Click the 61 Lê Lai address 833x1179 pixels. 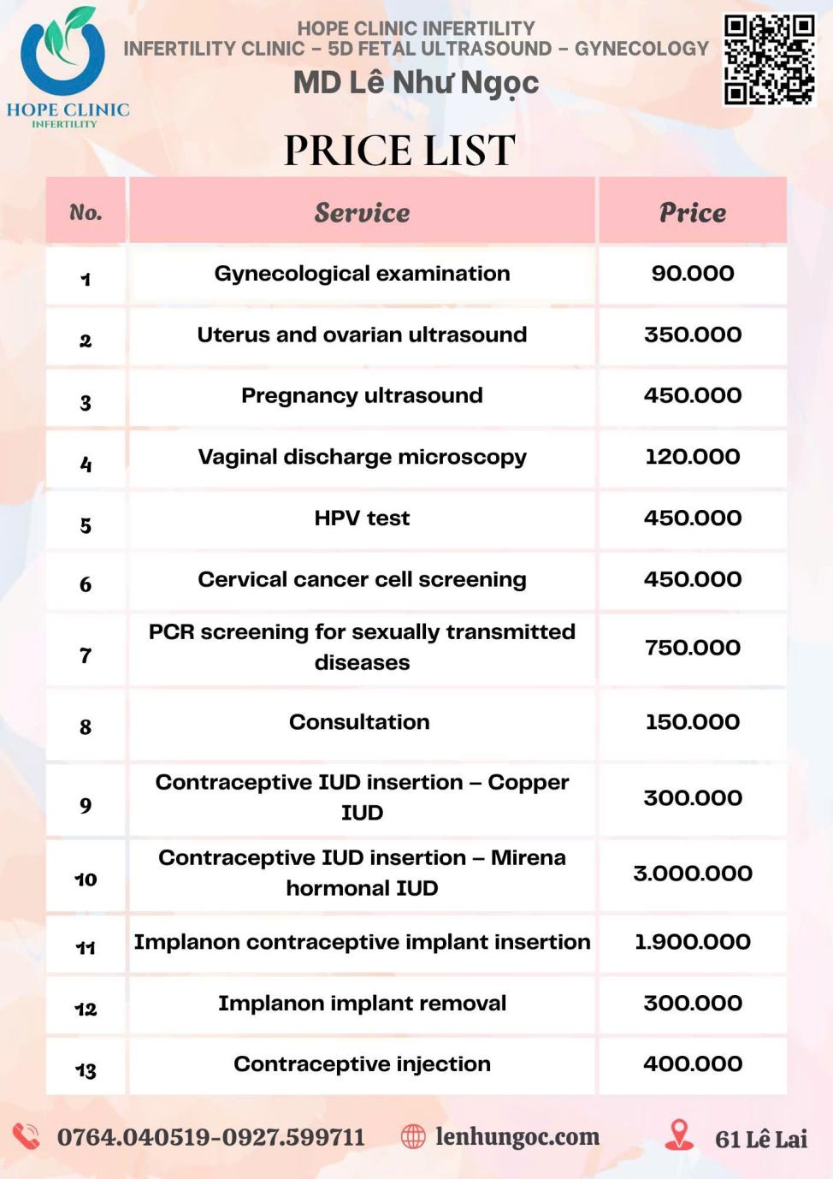[x=761, y=1139]
